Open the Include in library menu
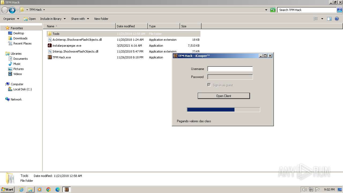Viewport: 343px width, 193px height. point(53,19)
